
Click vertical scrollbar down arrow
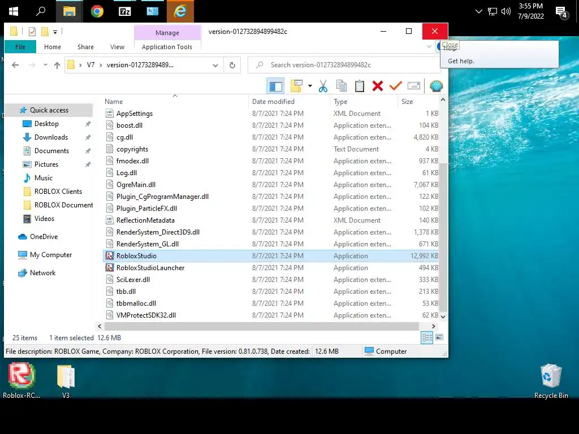443,316
